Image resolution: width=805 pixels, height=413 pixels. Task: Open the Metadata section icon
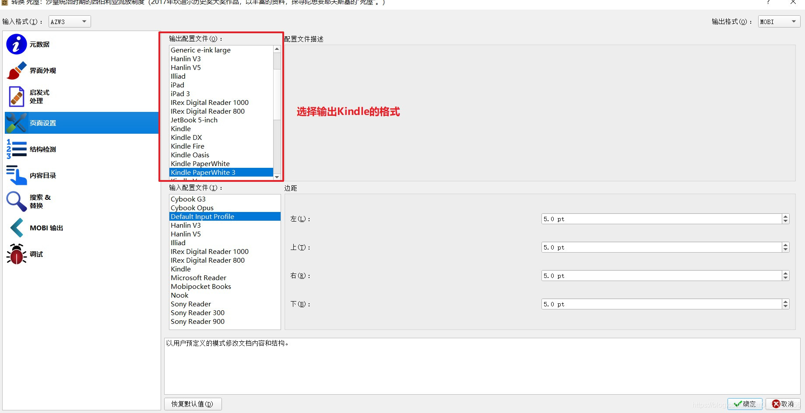[17, 44]
